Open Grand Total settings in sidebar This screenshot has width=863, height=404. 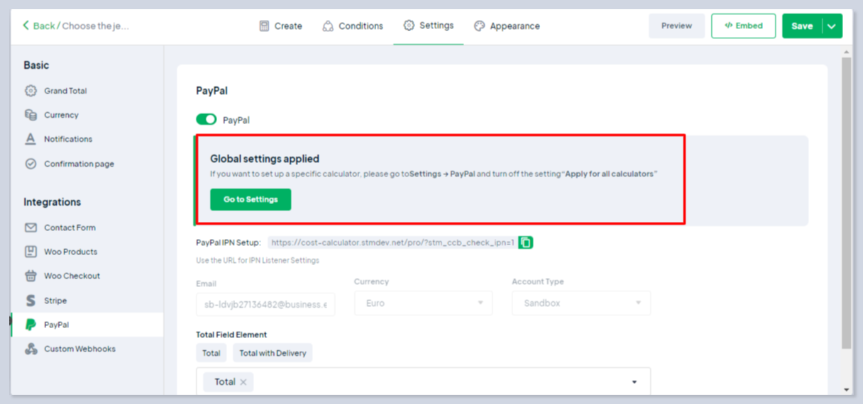(65, 91)
